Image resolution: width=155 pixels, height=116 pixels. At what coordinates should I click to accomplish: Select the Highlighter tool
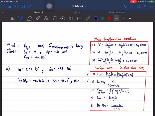tap(38, 18)
